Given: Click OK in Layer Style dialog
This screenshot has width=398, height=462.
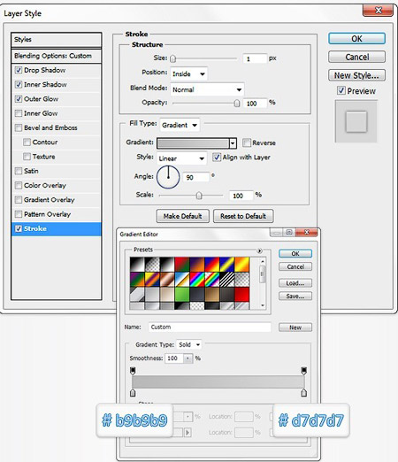Looking at the screenshot, I should pos(356,39).
